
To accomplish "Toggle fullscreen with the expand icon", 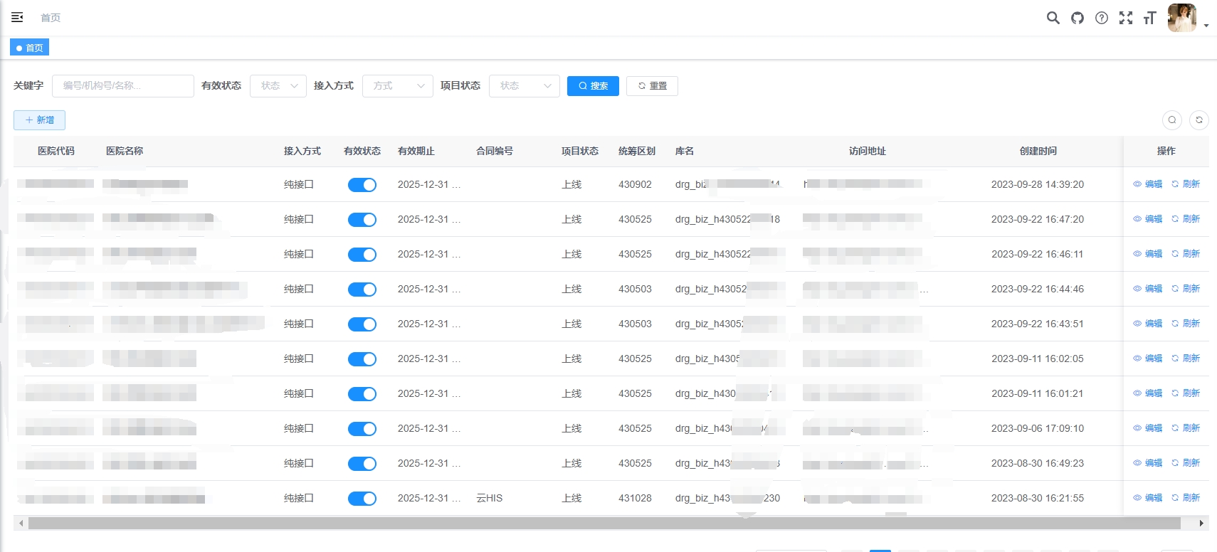I will tap(1126, 18).
